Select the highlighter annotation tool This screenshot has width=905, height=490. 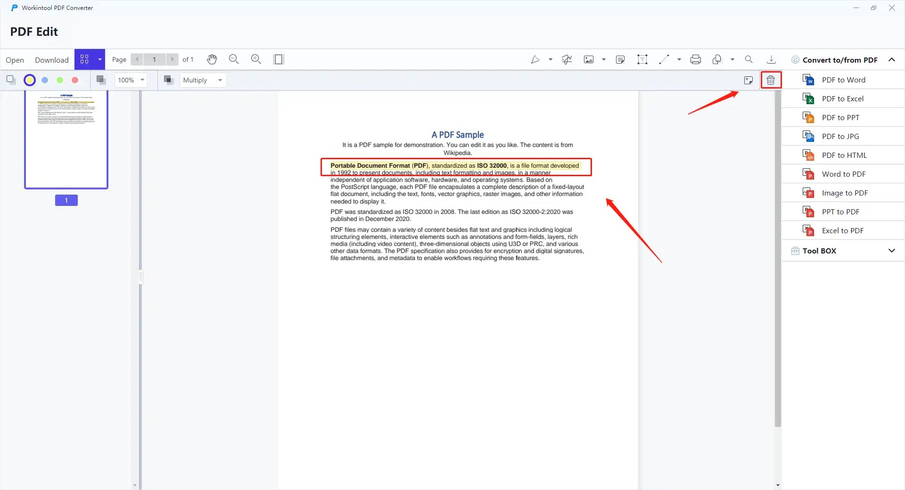coord(536,59)
